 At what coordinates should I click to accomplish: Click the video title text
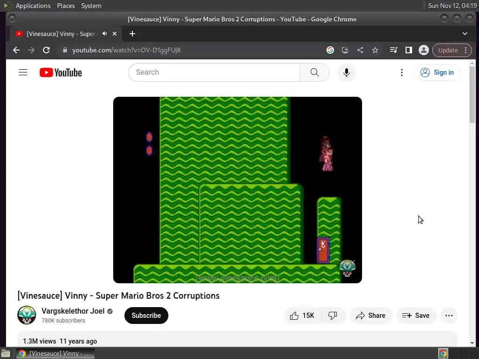118,295
